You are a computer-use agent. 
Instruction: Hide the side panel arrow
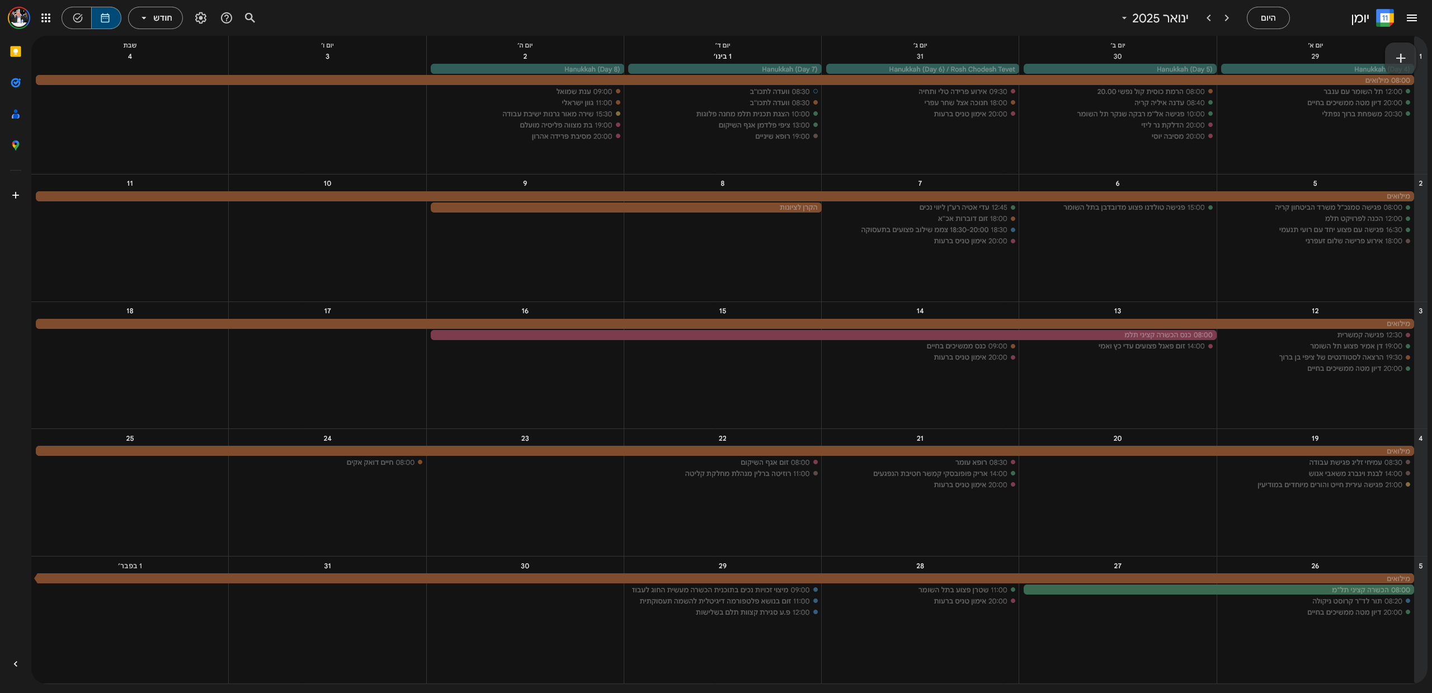tap(16, 664)
